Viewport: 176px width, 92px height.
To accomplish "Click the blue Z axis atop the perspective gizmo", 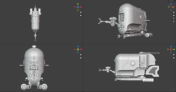I will (x=171, y=4).
